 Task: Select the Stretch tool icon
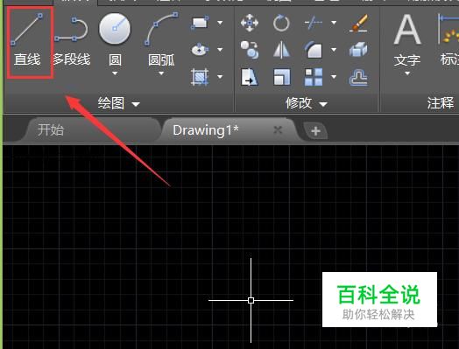250,77
